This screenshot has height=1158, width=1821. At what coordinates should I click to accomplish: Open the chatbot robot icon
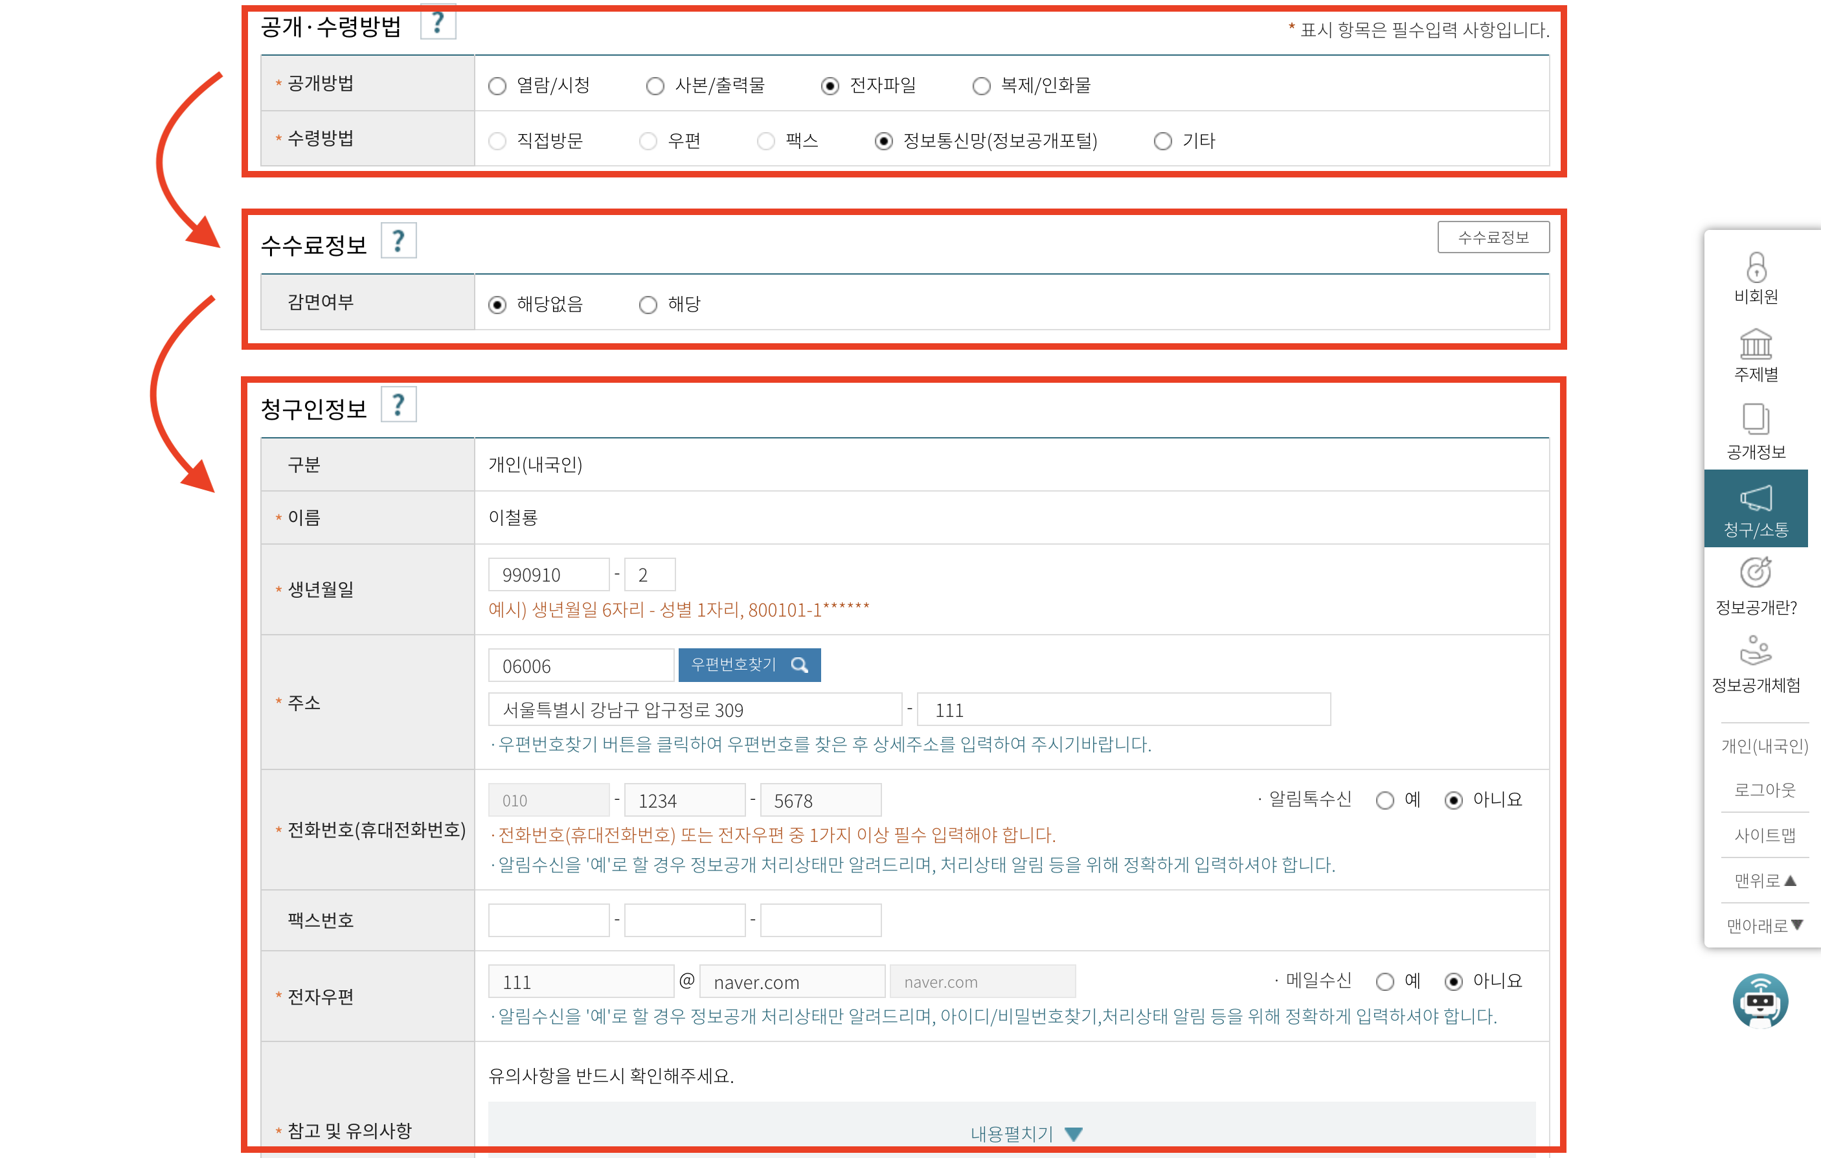1759,1000
